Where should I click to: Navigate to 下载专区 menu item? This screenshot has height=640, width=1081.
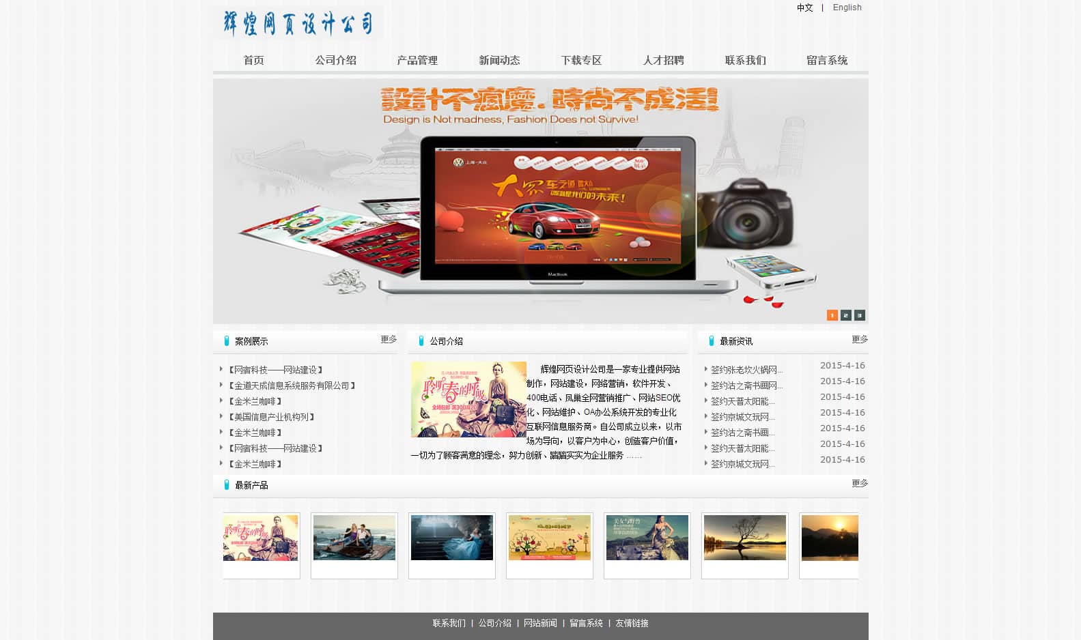click(581, 60)
